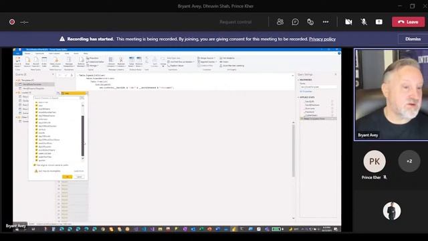
Task: Open the reactions menu icon
Action: click(310, 22)
